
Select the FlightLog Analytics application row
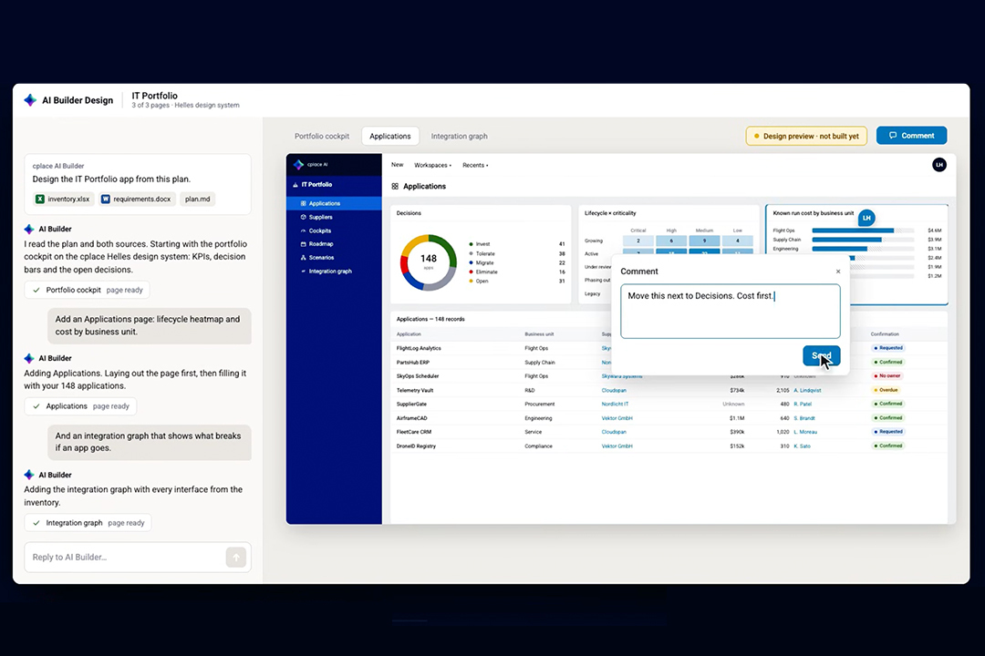pyautogui.click(x=669, y=348)
